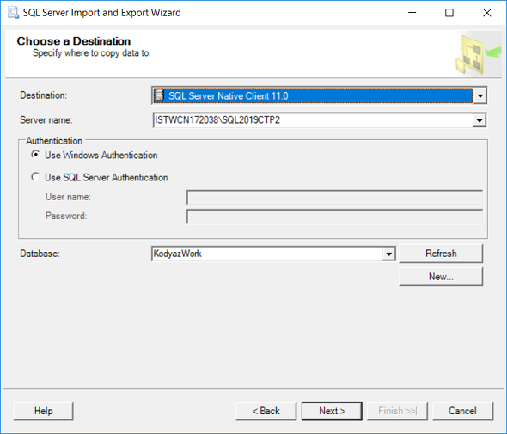Select Use SQL Server Authentication
This screenshot has width=507, height=434.
(x=35, y=177)
